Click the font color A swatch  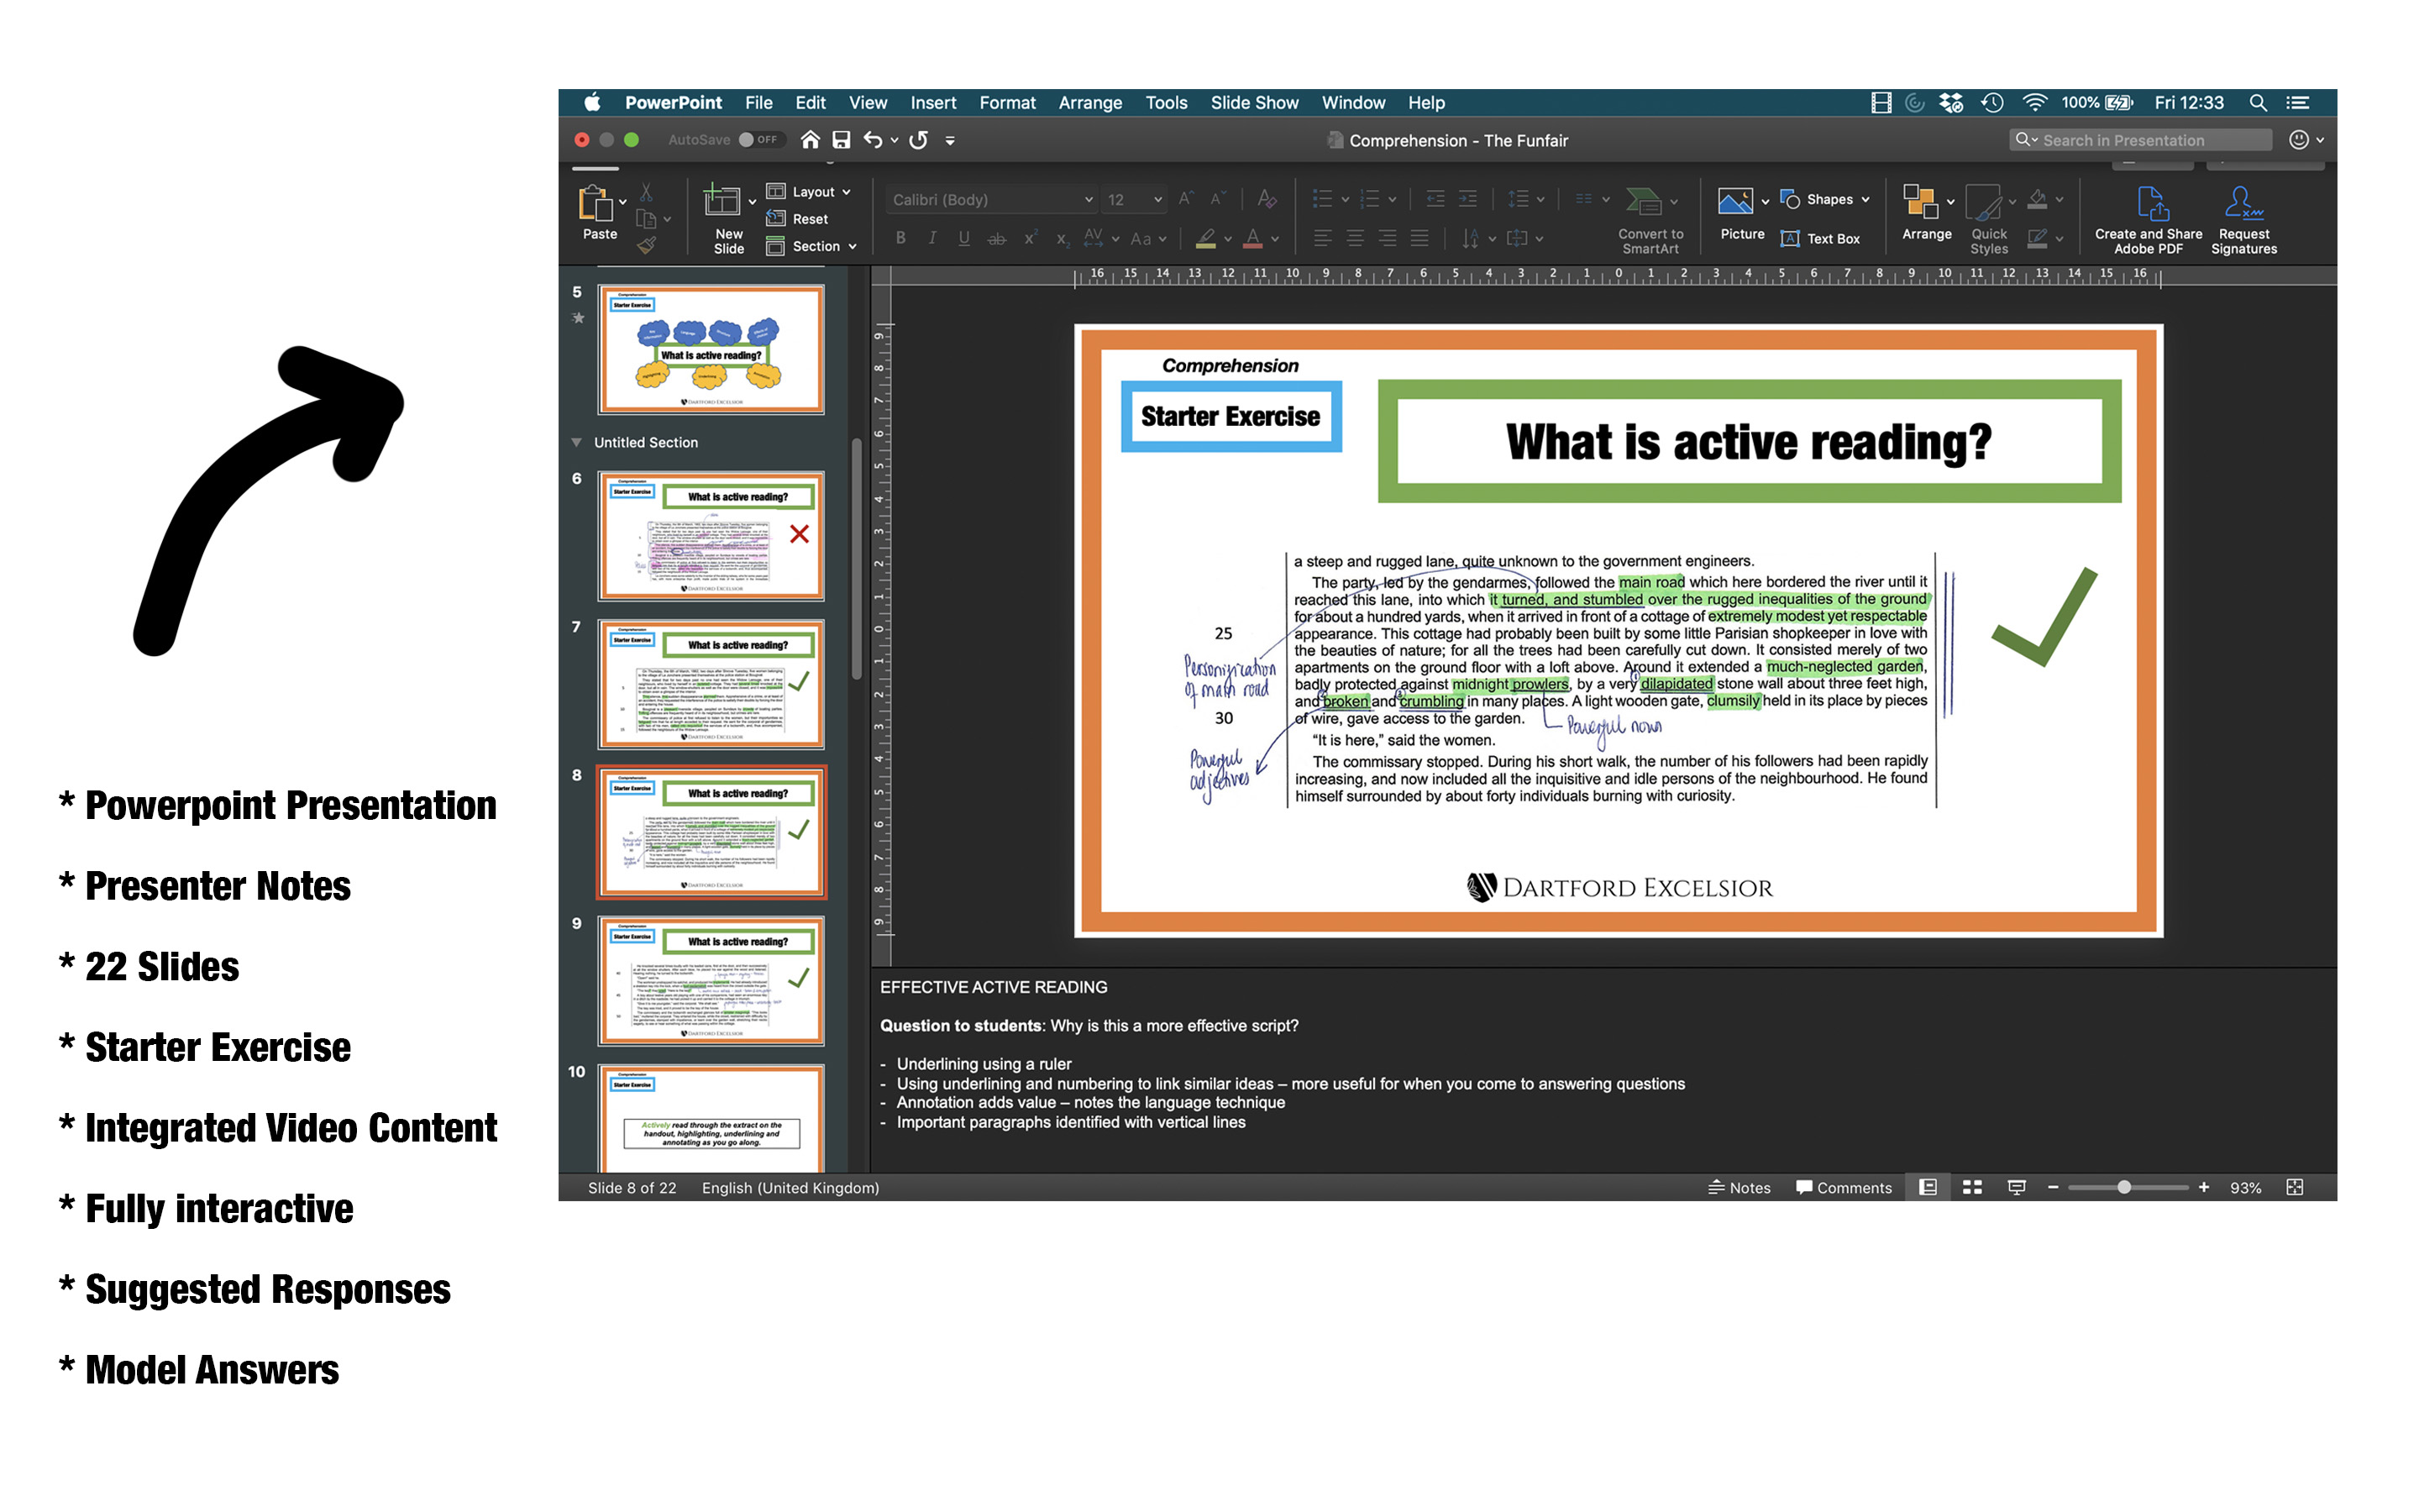(1252, 238)
